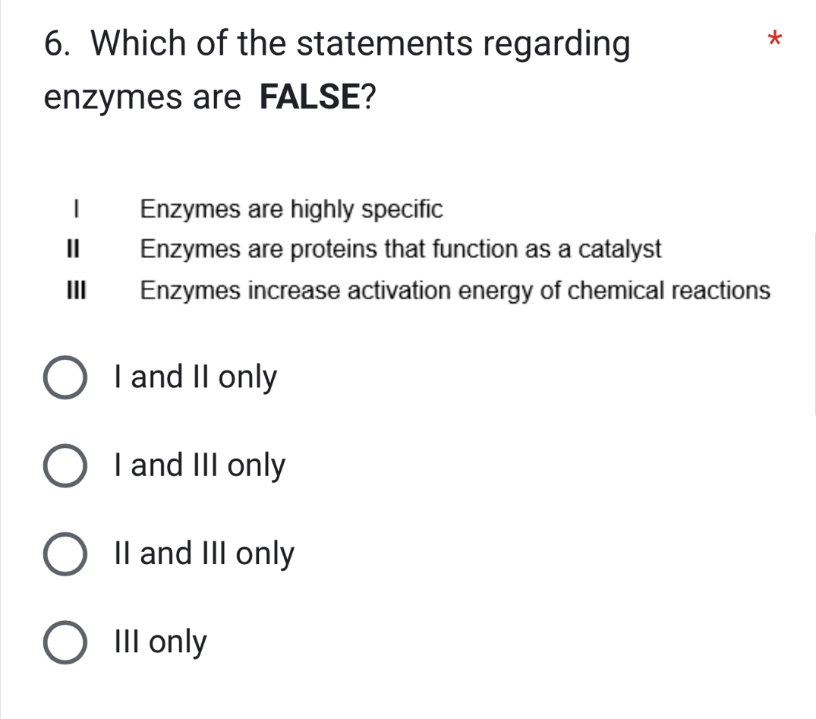Click statement I about enzyme specificity
The height and width of the screenshot is (719, 816).
point(291,210)
